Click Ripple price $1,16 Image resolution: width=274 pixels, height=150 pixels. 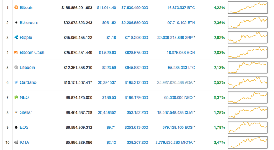(111, 38)
